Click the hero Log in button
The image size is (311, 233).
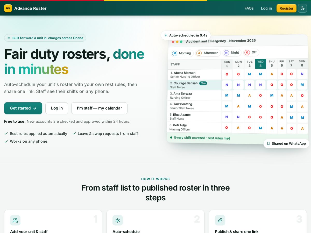point(57,108)
